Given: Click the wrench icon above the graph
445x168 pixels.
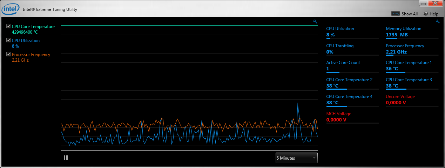Looking at the screenshot, I should (x=315, y=22).
